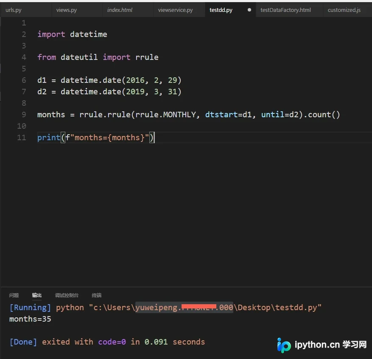Screen dimensions: 372x359
Task: Click 'import datetime' on line 2
Action: click(72, 34)
